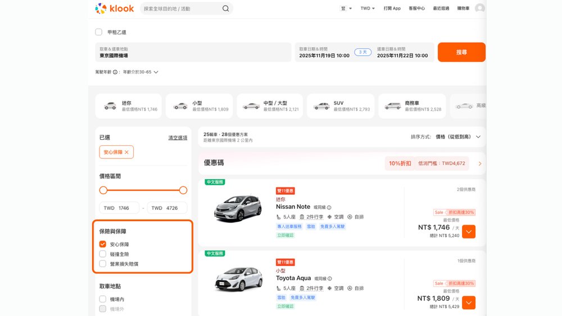
Task: Open the user profile avatar
Action: (479, 8)
